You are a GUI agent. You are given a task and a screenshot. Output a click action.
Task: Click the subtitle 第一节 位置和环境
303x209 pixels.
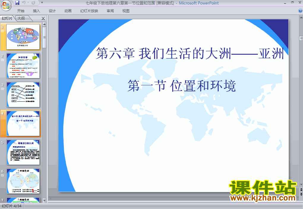[182, 86]
